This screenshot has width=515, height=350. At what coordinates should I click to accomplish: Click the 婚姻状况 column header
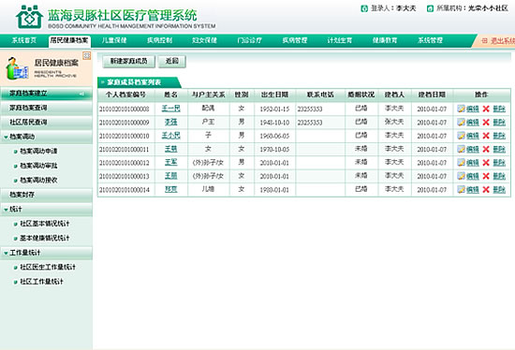(361, 95)
